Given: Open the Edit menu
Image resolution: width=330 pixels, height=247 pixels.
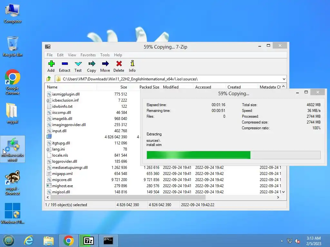Looking at the screenshot, I should click(x=60, y=55).
